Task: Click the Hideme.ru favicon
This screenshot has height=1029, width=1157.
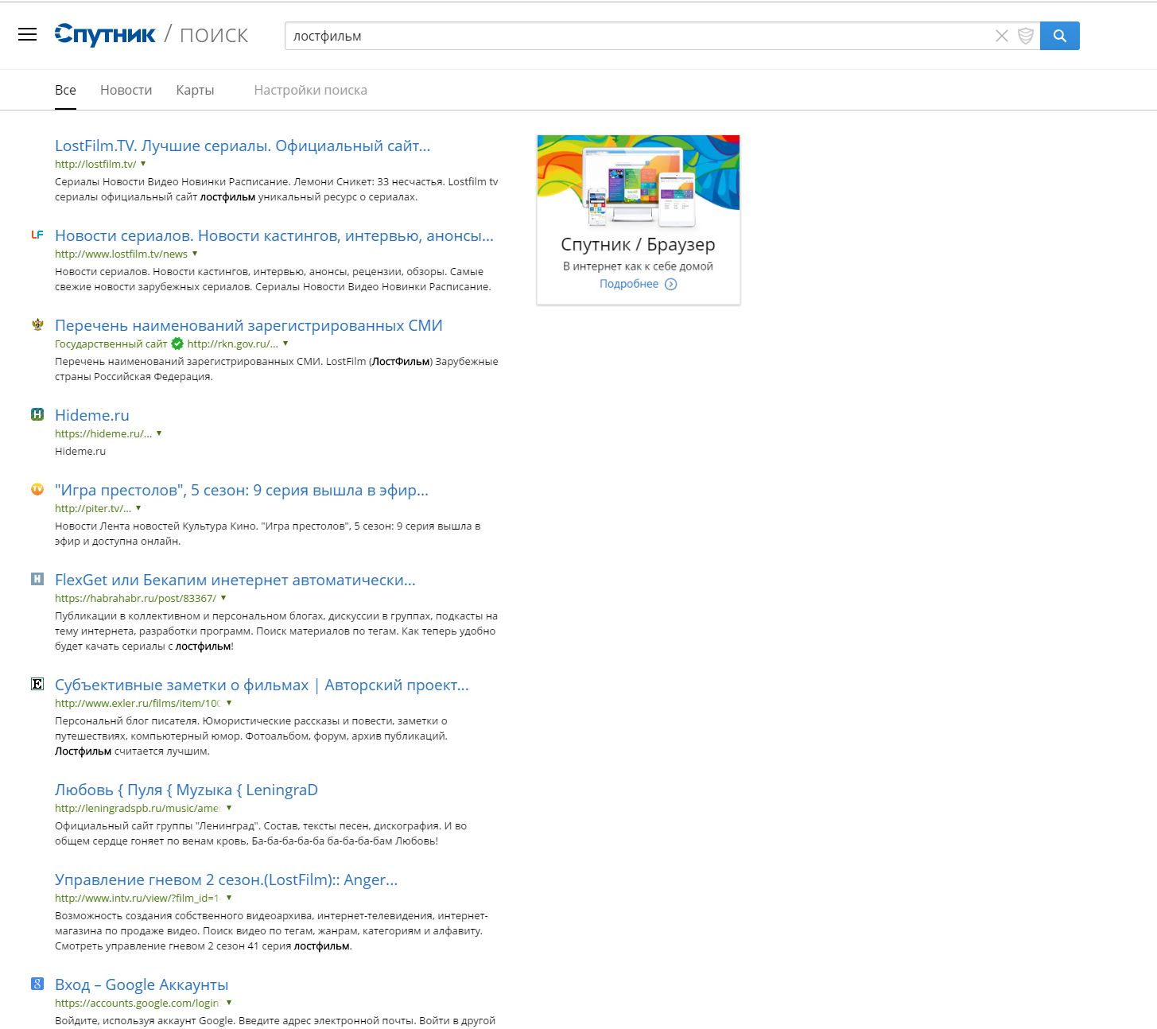Action: click(37, 414)
